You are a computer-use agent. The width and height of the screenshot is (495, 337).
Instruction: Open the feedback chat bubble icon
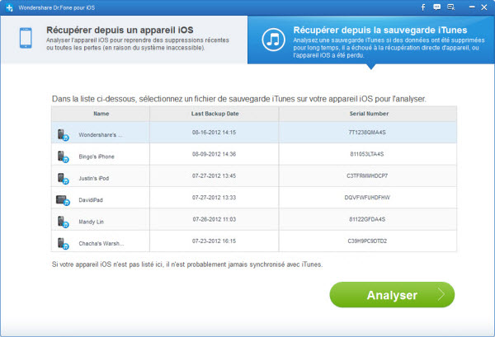[437, 7]
